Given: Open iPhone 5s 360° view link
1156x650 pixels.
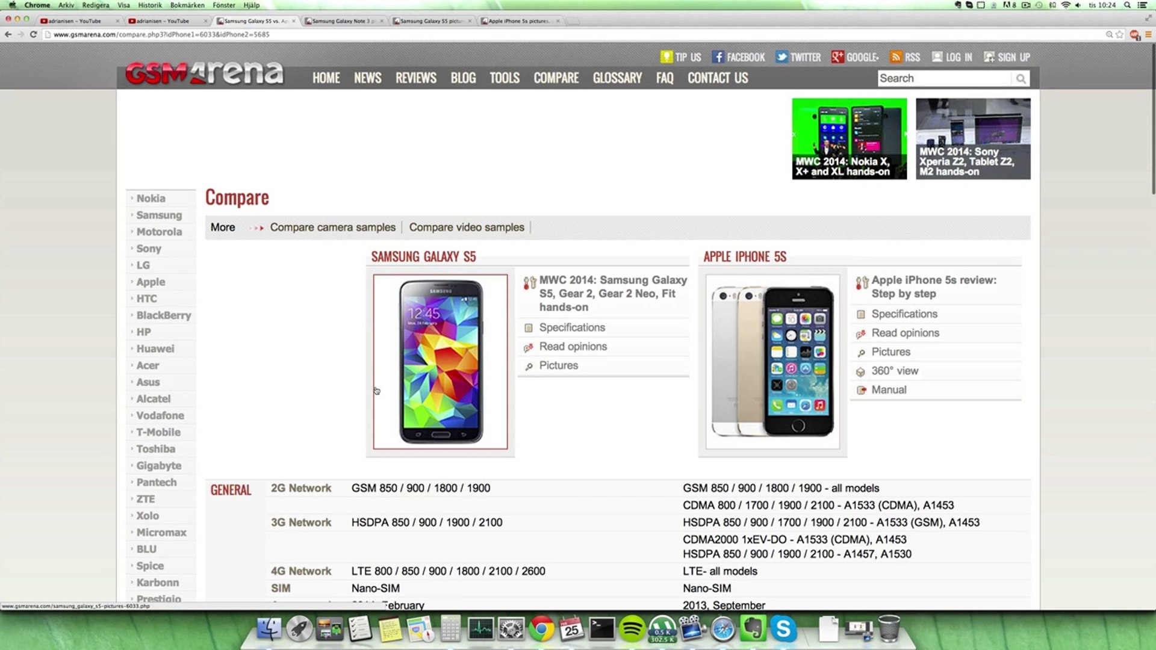Looking at the screenshot, I should tap(895, 371).
